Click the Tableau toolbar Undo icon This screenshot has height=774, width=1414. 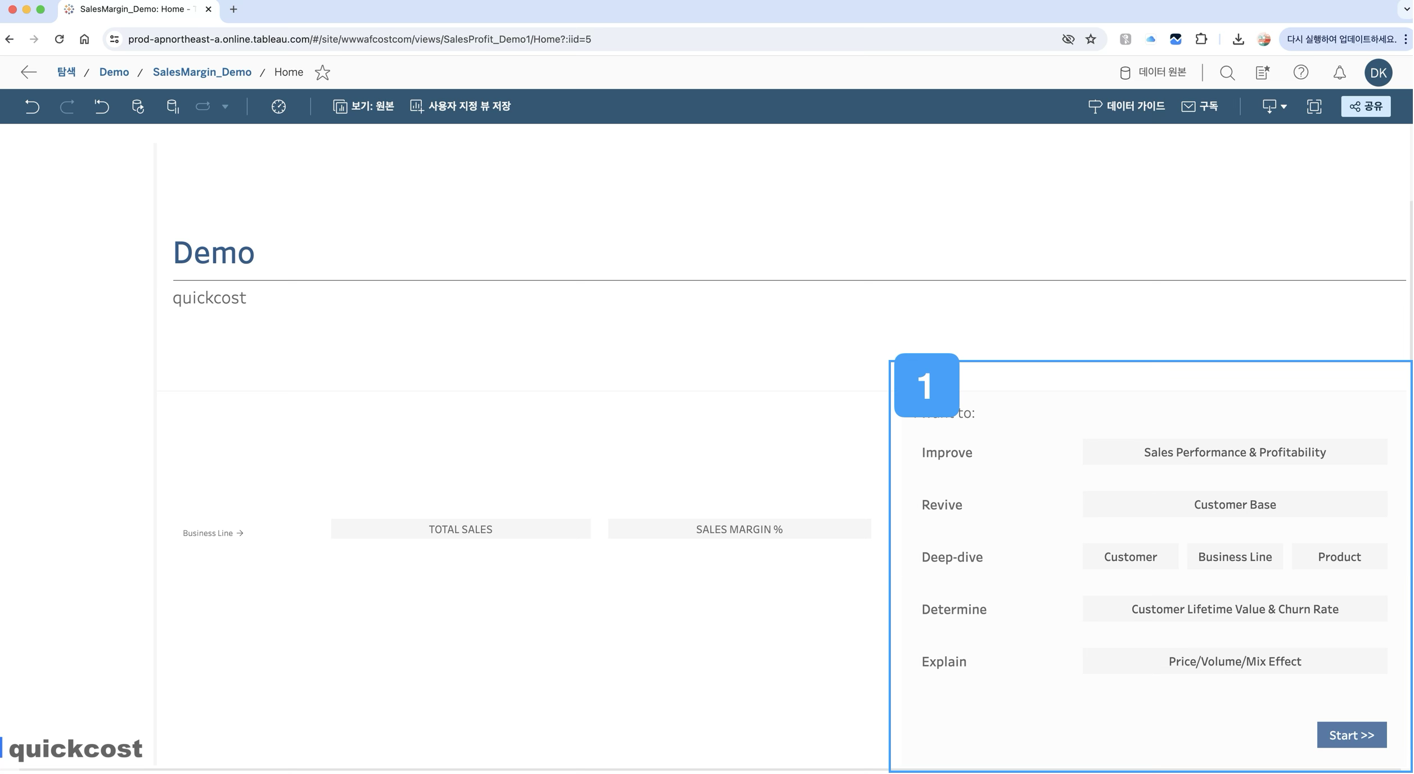[32, 106]
